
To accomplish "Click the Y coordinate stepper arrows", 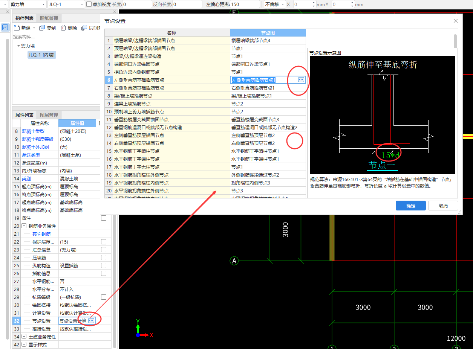I will [x=352, y=5].
